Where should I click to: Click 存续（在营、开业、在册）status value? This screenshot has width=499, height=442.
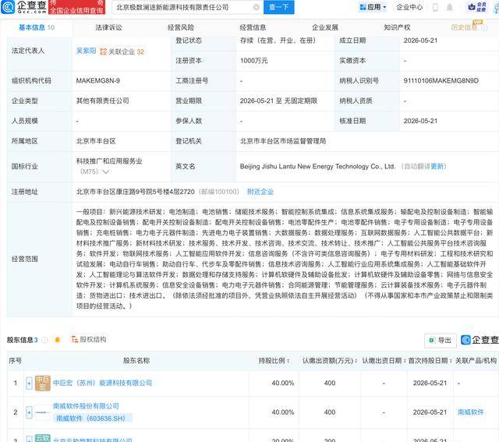[278, 41]
